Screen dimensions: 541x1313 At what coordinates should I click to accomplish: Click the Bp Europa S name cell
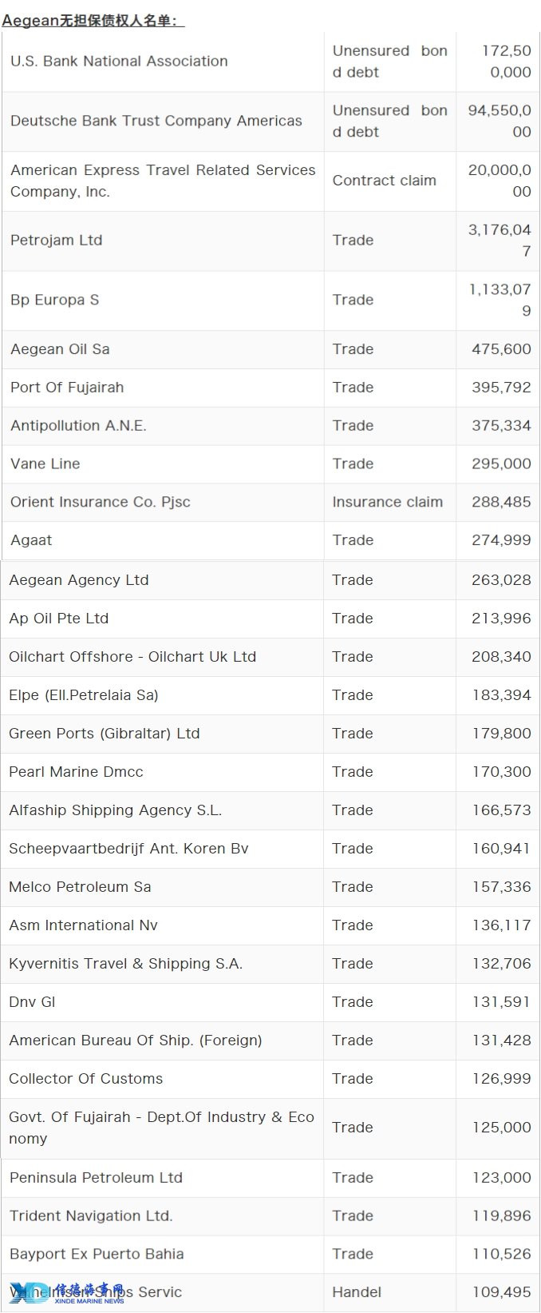[x=163, y=300]
